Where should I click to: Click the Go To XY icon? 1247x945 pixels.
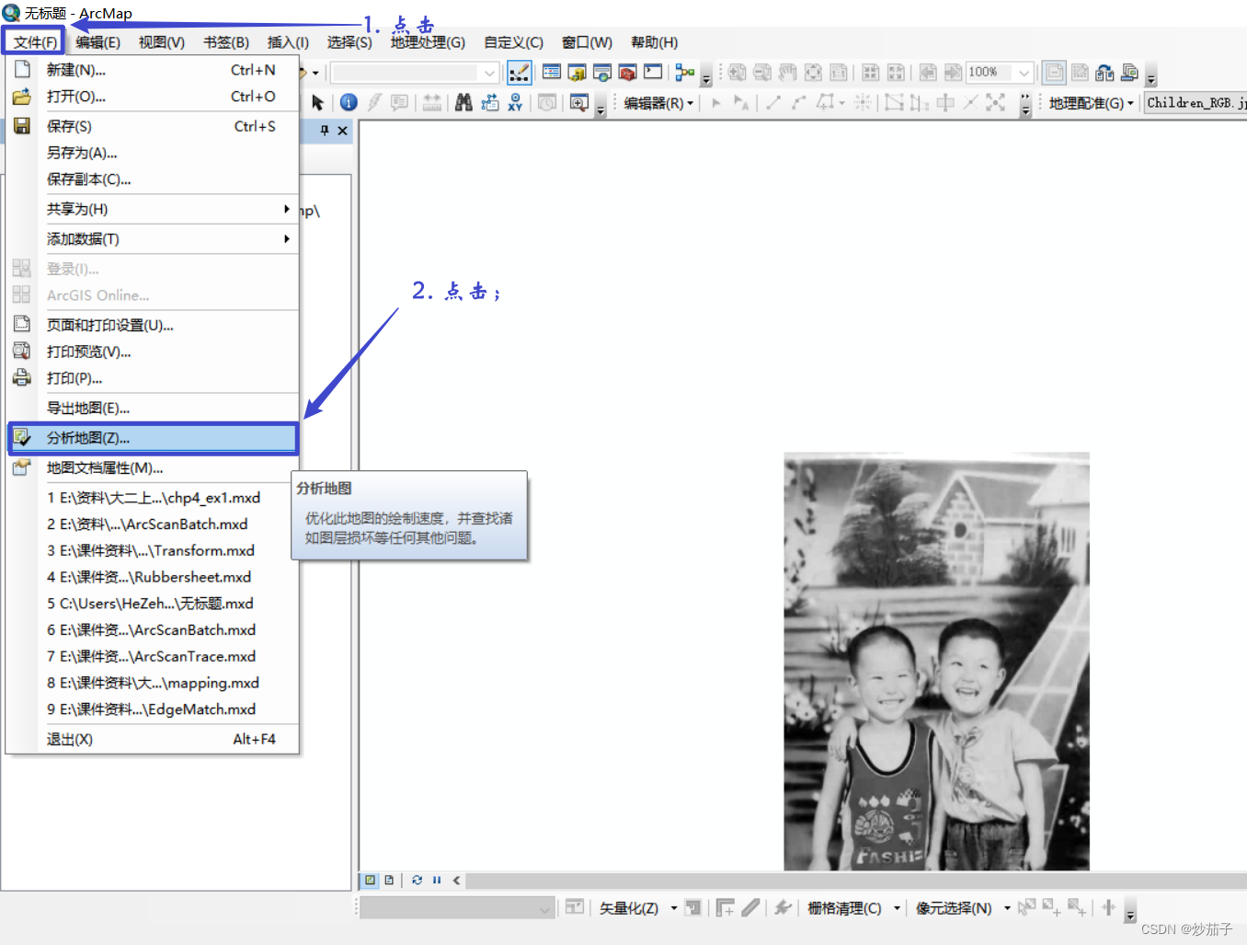515,103
